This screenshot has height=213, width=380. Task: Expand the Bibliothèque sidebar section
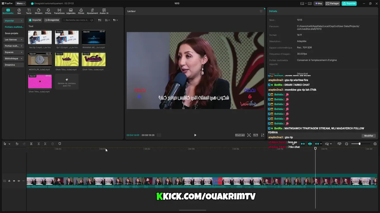[13, 59]
